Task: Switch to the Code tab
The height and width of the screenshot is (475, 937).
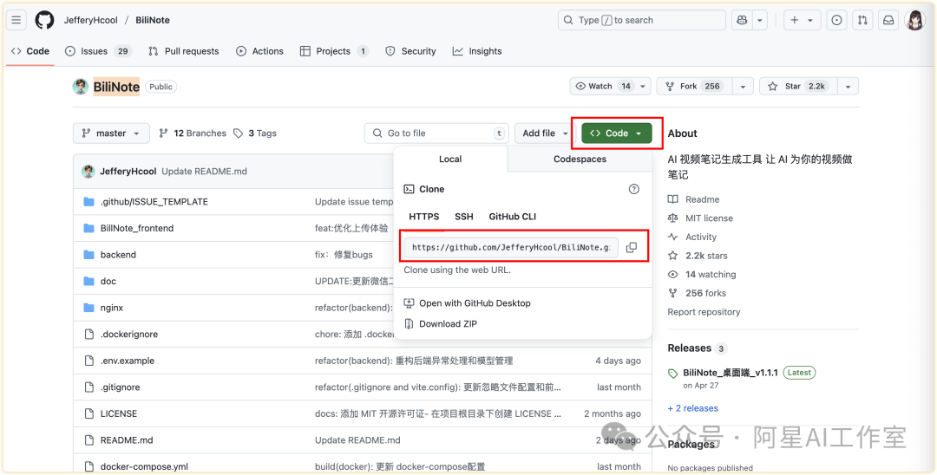Action: (30, 51)
